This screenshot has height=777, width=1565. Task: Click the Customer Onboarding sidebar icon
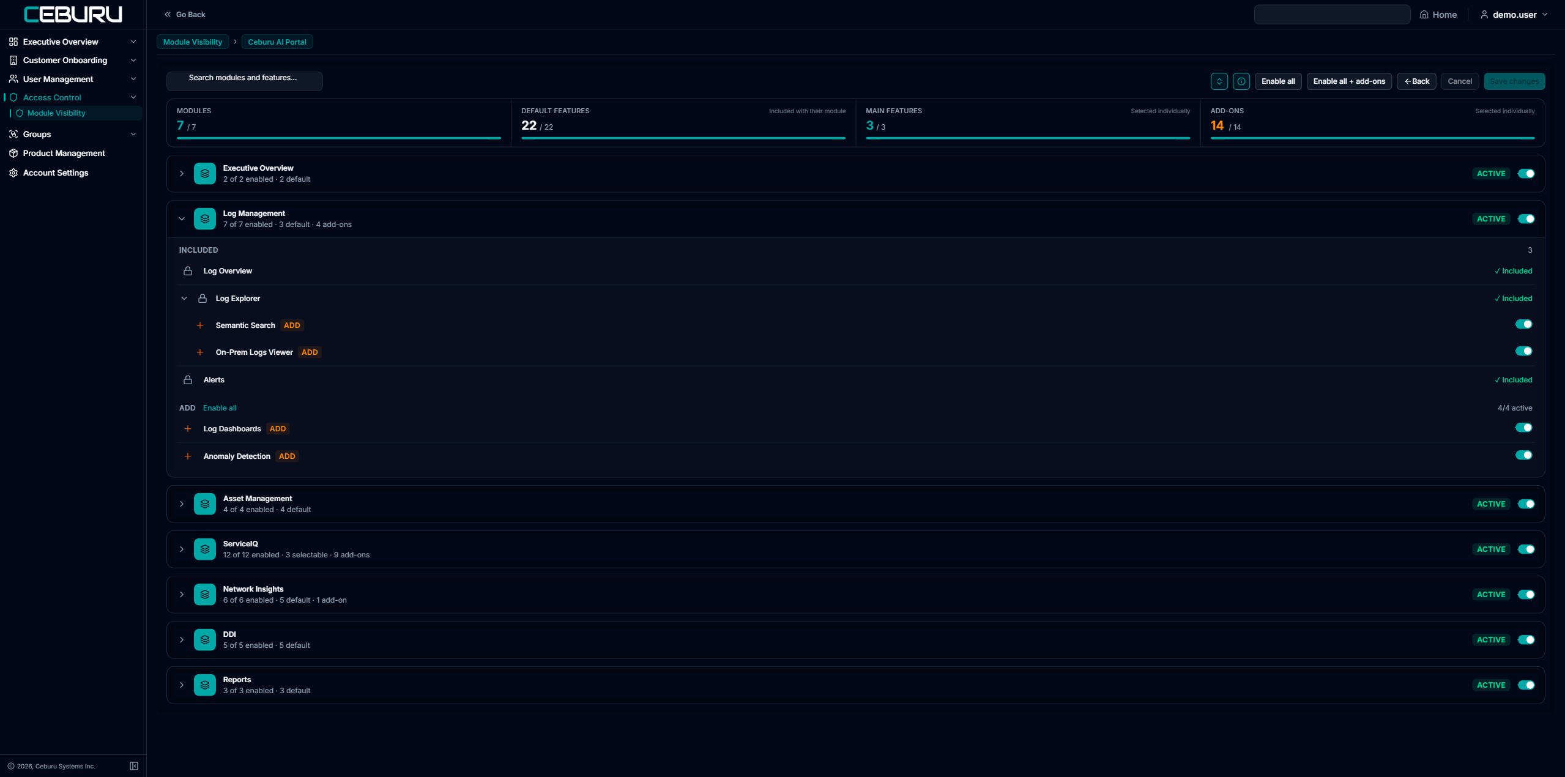[x=13, y=60]
